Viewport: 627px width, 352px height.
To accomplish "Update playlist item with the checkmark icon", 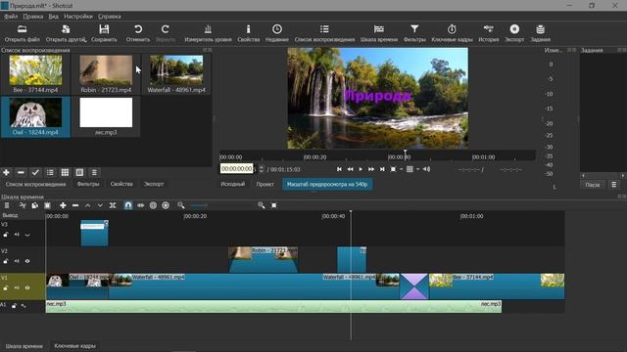I will tap(35, 172).
